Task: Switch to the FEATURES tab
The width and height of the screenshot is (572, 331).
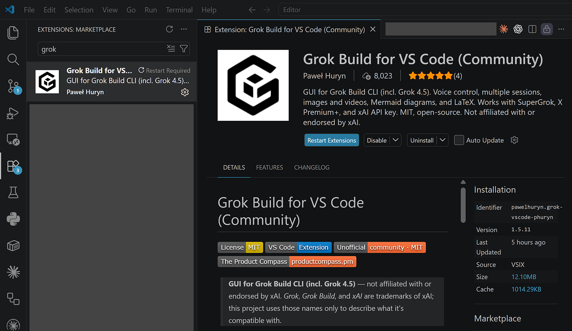Action: click(x=269, y=167)
